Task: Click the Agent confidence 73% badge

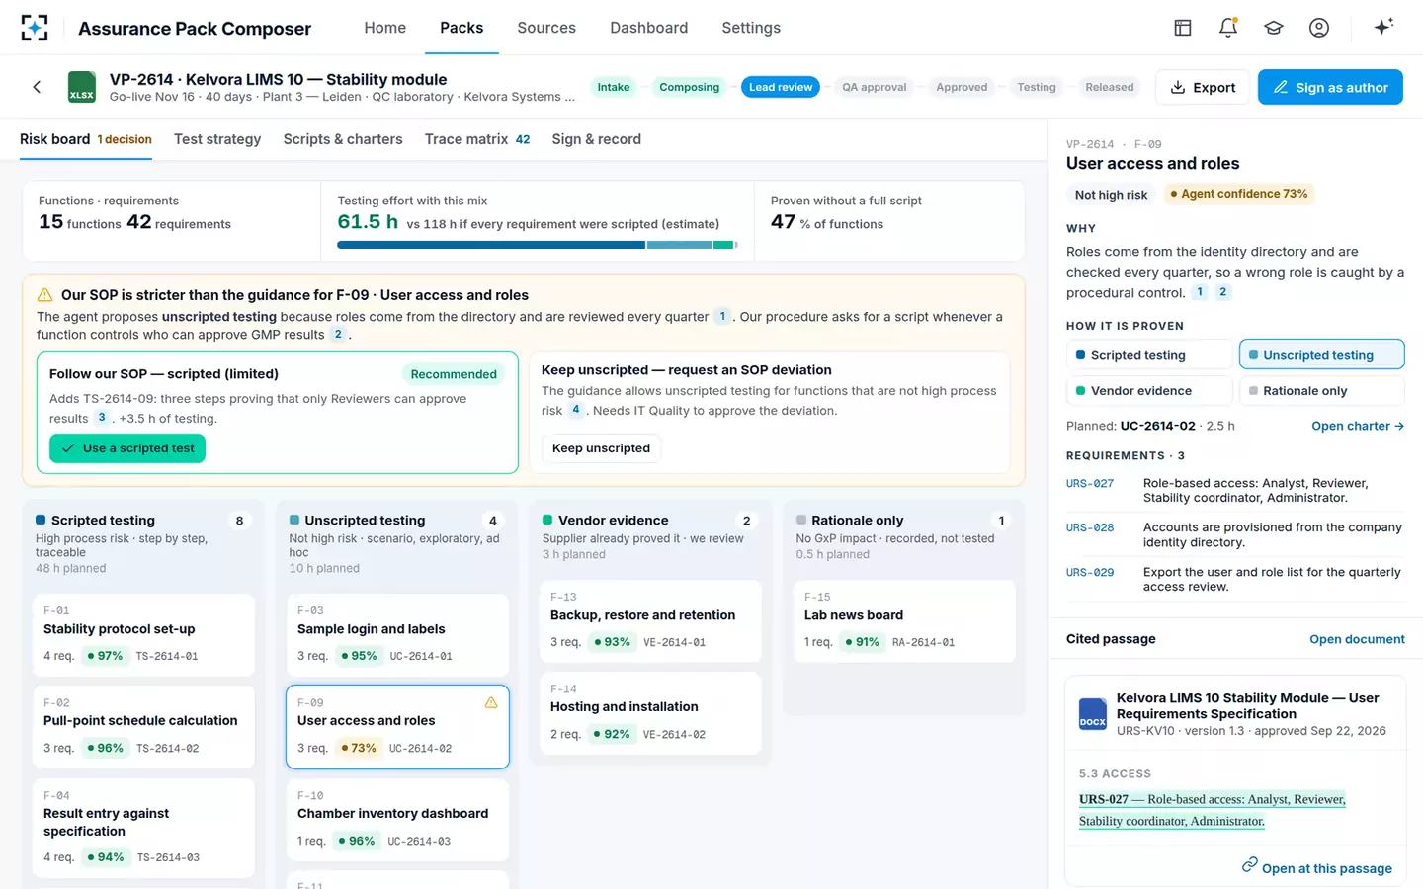Action: [x=1239, y=194]
